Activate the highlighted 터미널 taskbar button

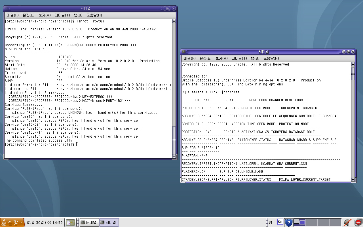pyautogui.click(x=109, y=222)
